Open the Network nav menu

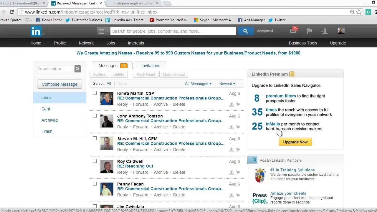coord(86,43)
